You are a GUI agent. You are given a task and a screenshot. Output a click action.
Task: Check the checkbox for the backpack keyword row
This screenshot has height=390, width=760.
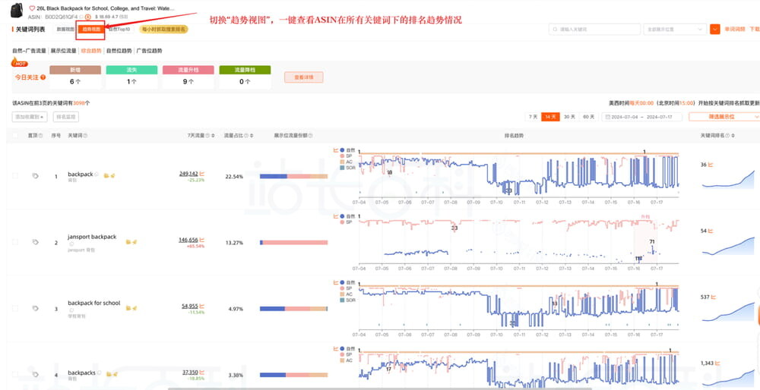point(15,176)
